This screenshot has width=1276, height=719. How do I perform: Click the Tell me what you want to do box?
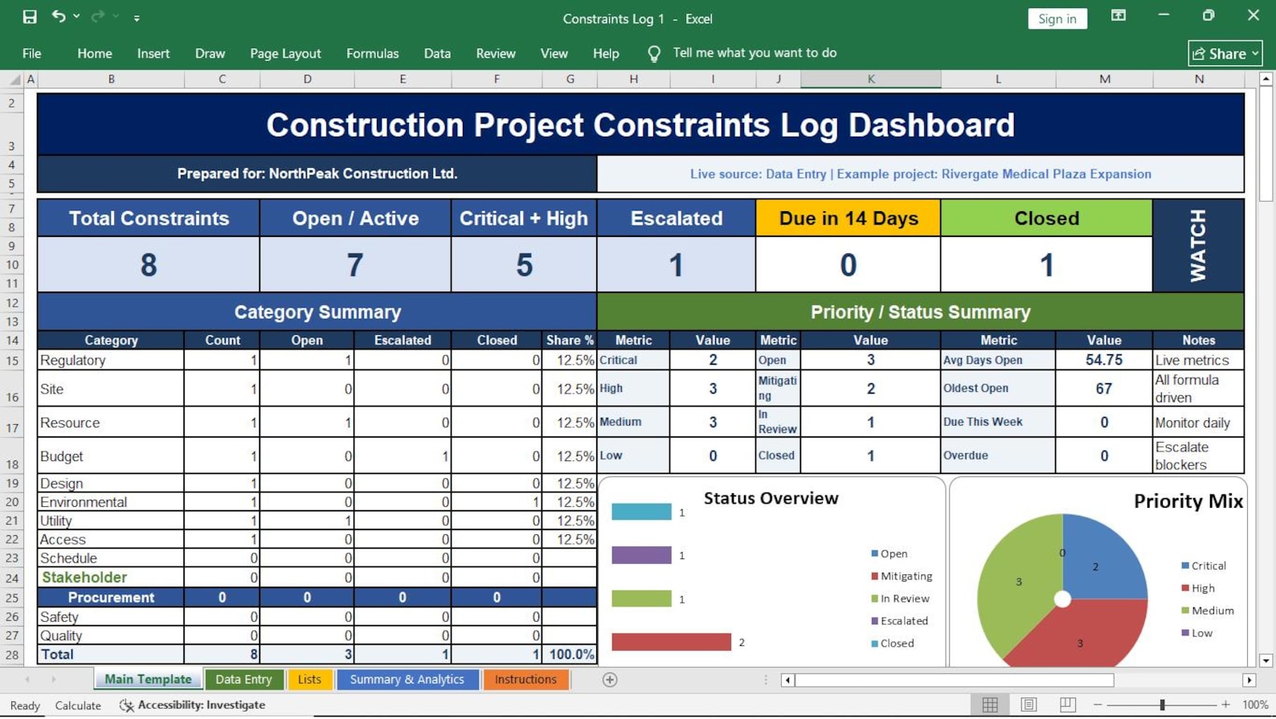pos(755,53)
